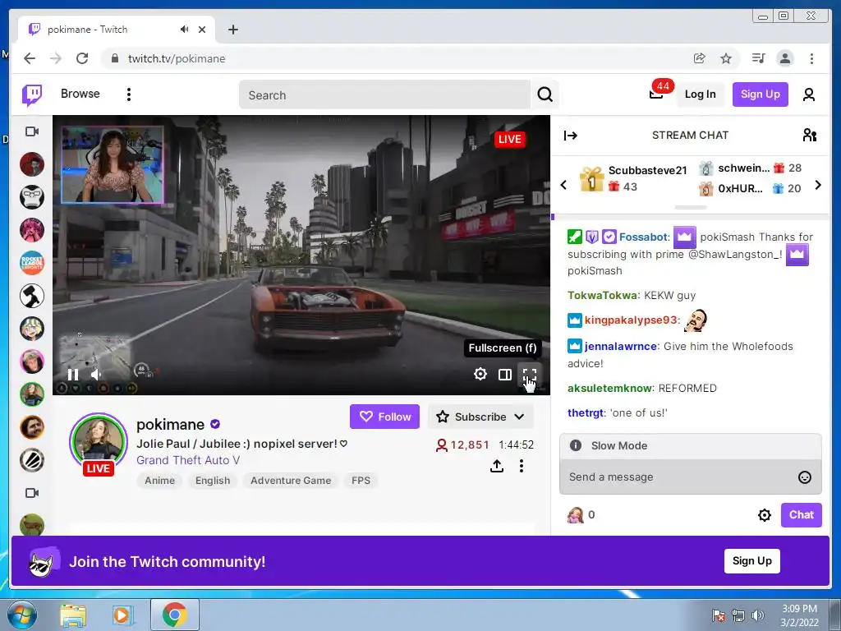The height and width of the screenshot is (631, 841).
Task: Select the Adventure Game tag
Action: [291, 481]
